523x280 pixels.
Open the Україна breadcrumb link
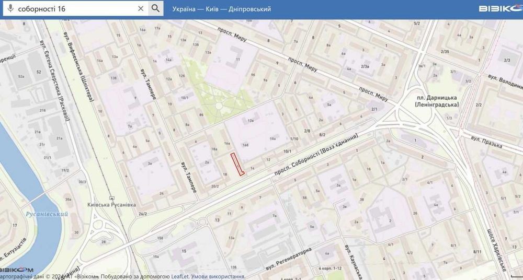click(184, 9)
